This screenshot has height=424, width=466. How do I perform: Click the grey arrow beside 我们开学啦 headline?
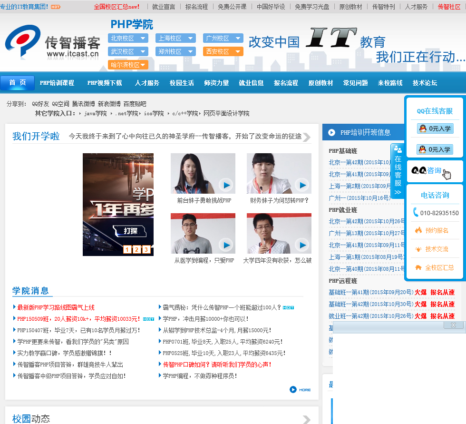point(307,137)
